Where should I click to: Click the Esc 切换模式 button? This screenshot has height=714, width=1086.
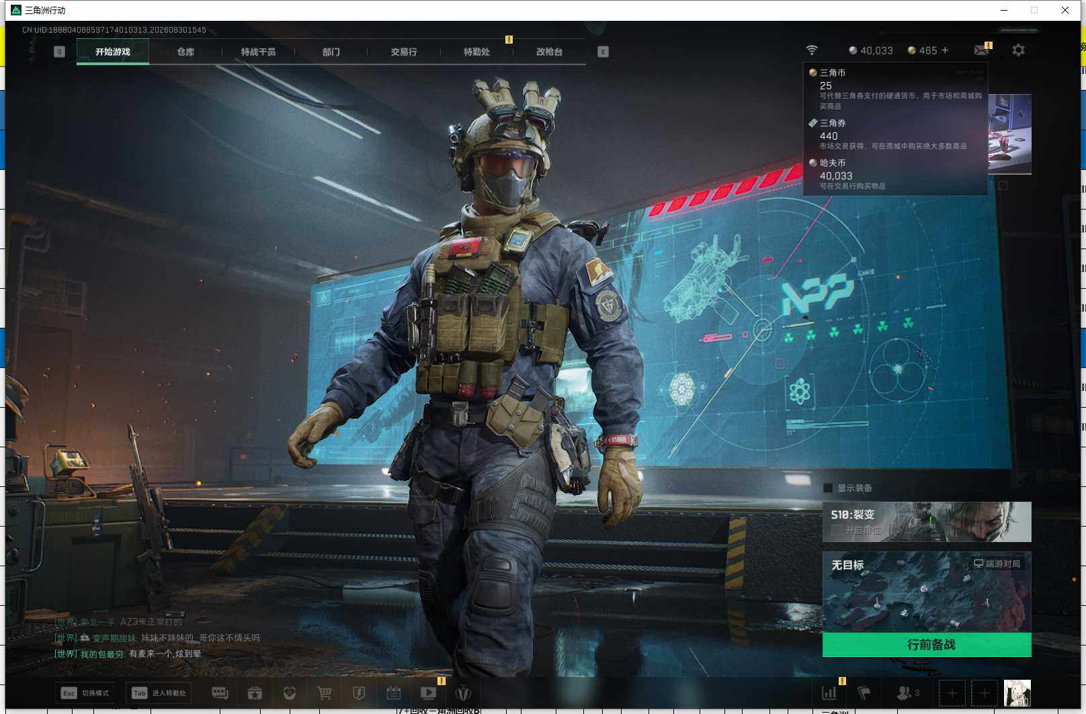click(85, 693)
